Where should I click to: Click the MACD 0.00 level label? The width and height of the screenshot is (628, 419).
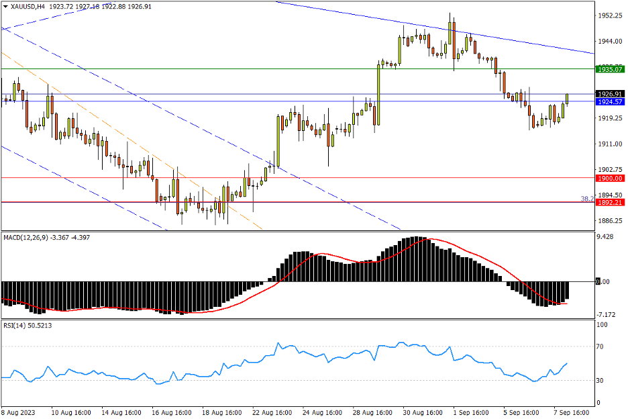pyautogui.click(x=603, y=282)
